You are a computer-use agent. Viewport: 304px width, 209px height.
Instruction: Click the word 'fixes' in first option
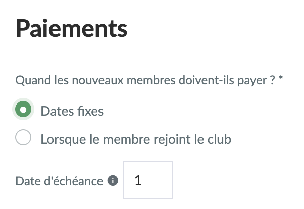(x=90, y=111)
